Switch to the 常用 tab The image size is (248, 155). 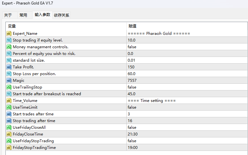23,15
